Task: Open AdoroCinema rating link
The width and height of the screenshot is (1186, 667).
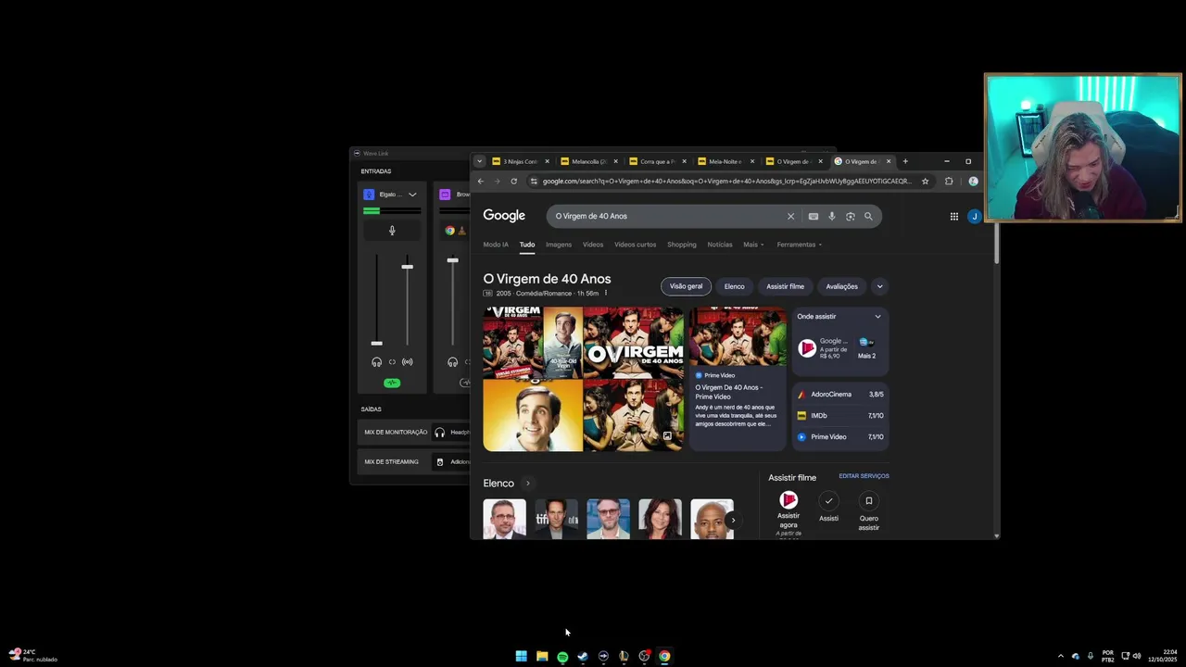Action: pyautogui.click(x=840, y=395)
